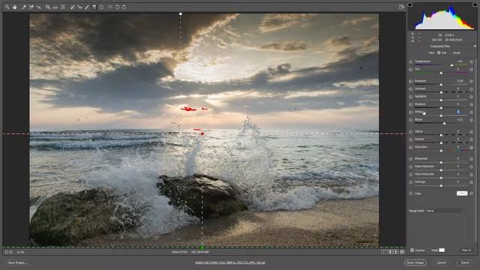Click the Dehaze decrease minus icon

tap(411, 139)
